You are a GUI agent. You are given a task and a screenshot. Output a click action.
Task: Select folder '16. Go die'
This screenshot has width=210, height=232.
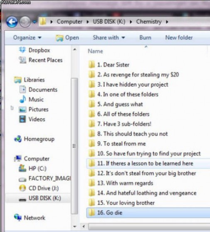(x=148, y=212)
